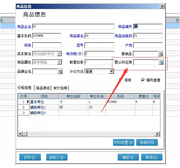Image resolution: width=180 pixels, height=168 pixels.
Task: Uncheck the 编号递增 checkbox
Action: pos(143,80)
